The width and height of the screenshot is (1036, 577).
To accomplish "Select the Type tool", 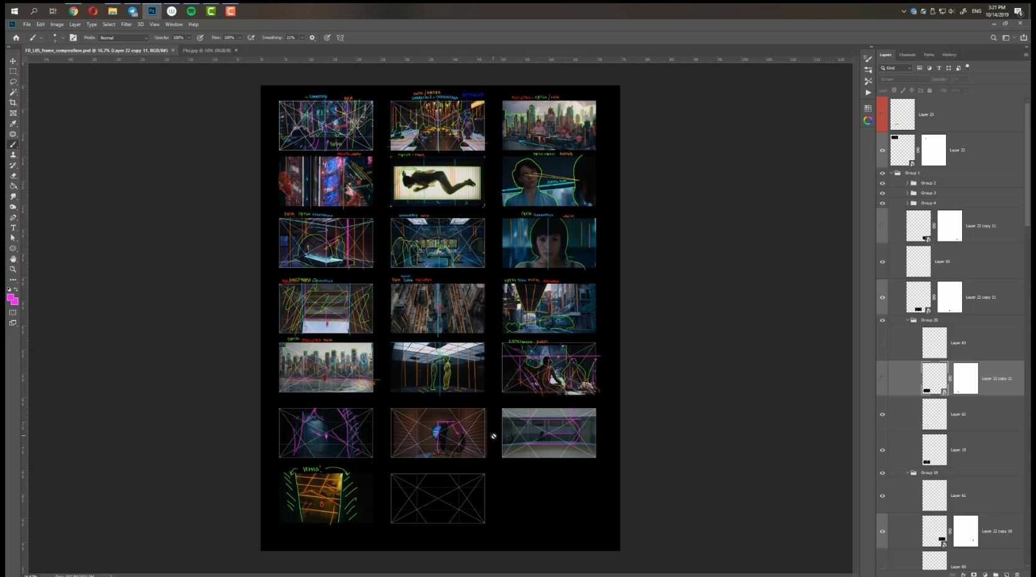I will [x=12, y=228].
